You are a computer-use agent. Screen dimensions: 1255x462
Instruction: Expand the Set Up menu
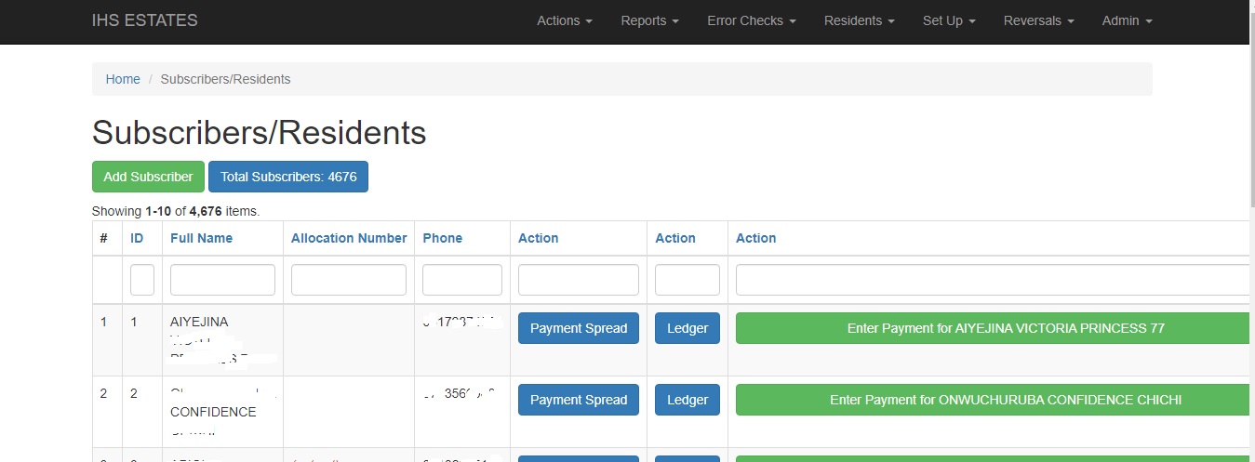[948, 20]
